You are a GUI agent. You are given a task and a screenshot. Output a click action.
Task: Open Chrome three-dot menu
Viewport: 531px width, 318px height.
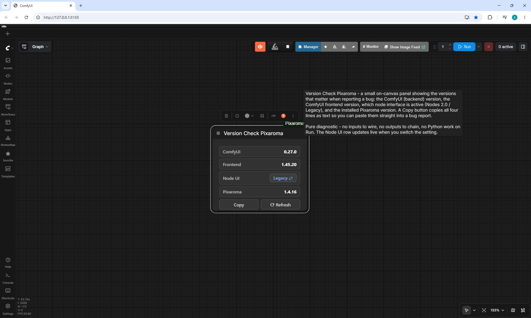(525, 17)
